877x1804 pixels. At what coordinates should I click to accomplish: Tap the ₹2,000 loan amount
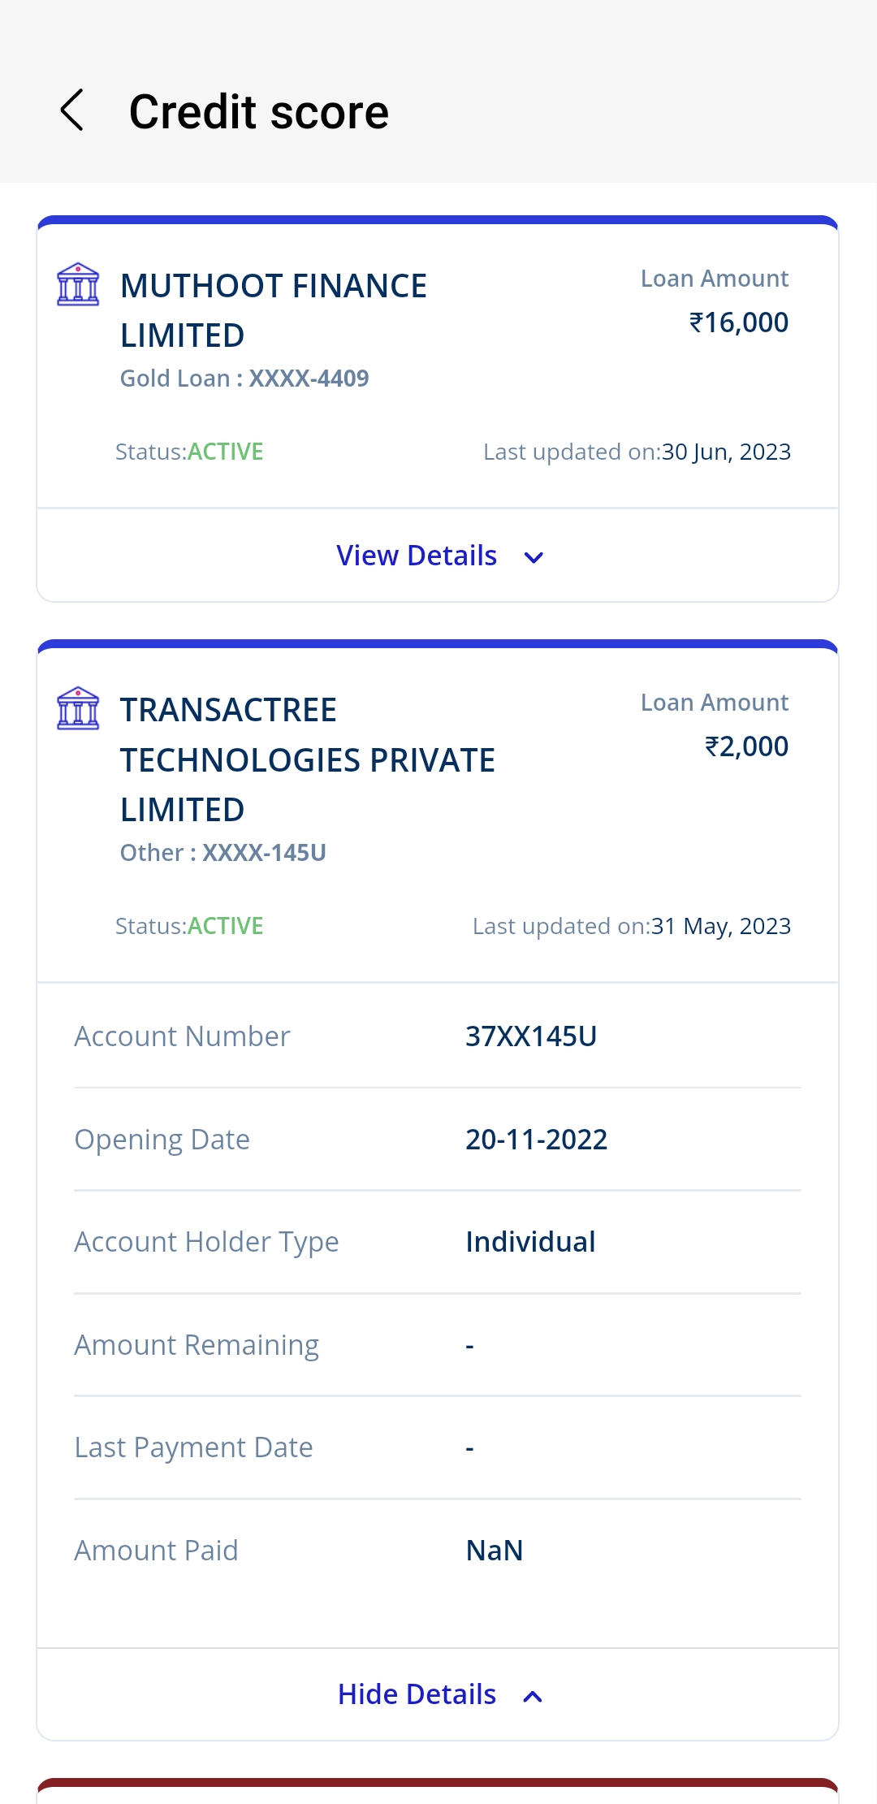[746, 746]
